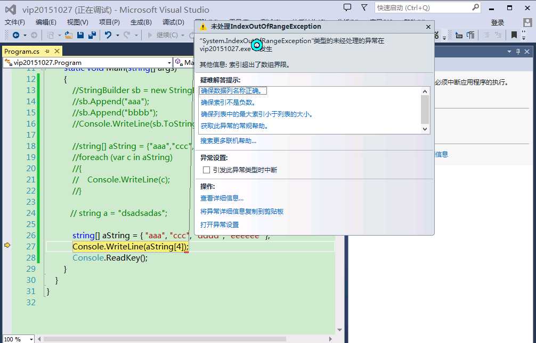This screenshot has height=343, width=536.
Task: Click the new project toolbar icon
Action: click(51, 35)
